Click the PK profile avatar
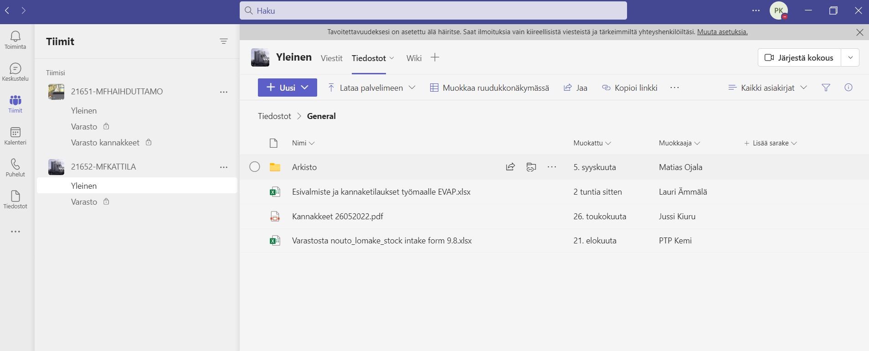The width and height of the screenshot is (869, 351). pyautogui.click(x=779, y=10)
